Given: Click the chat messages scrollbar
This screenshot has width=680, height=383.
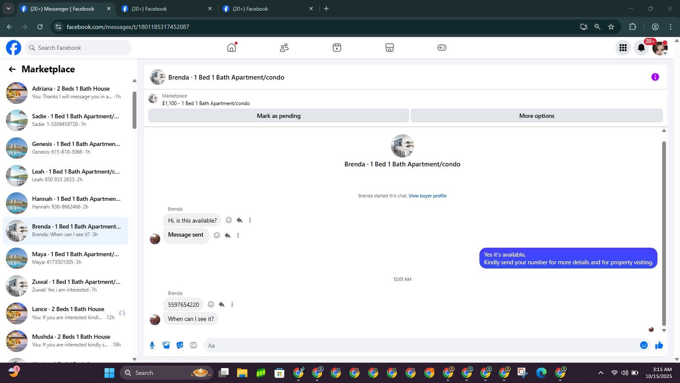Looking at the screenshot, I should click(664, 233).
